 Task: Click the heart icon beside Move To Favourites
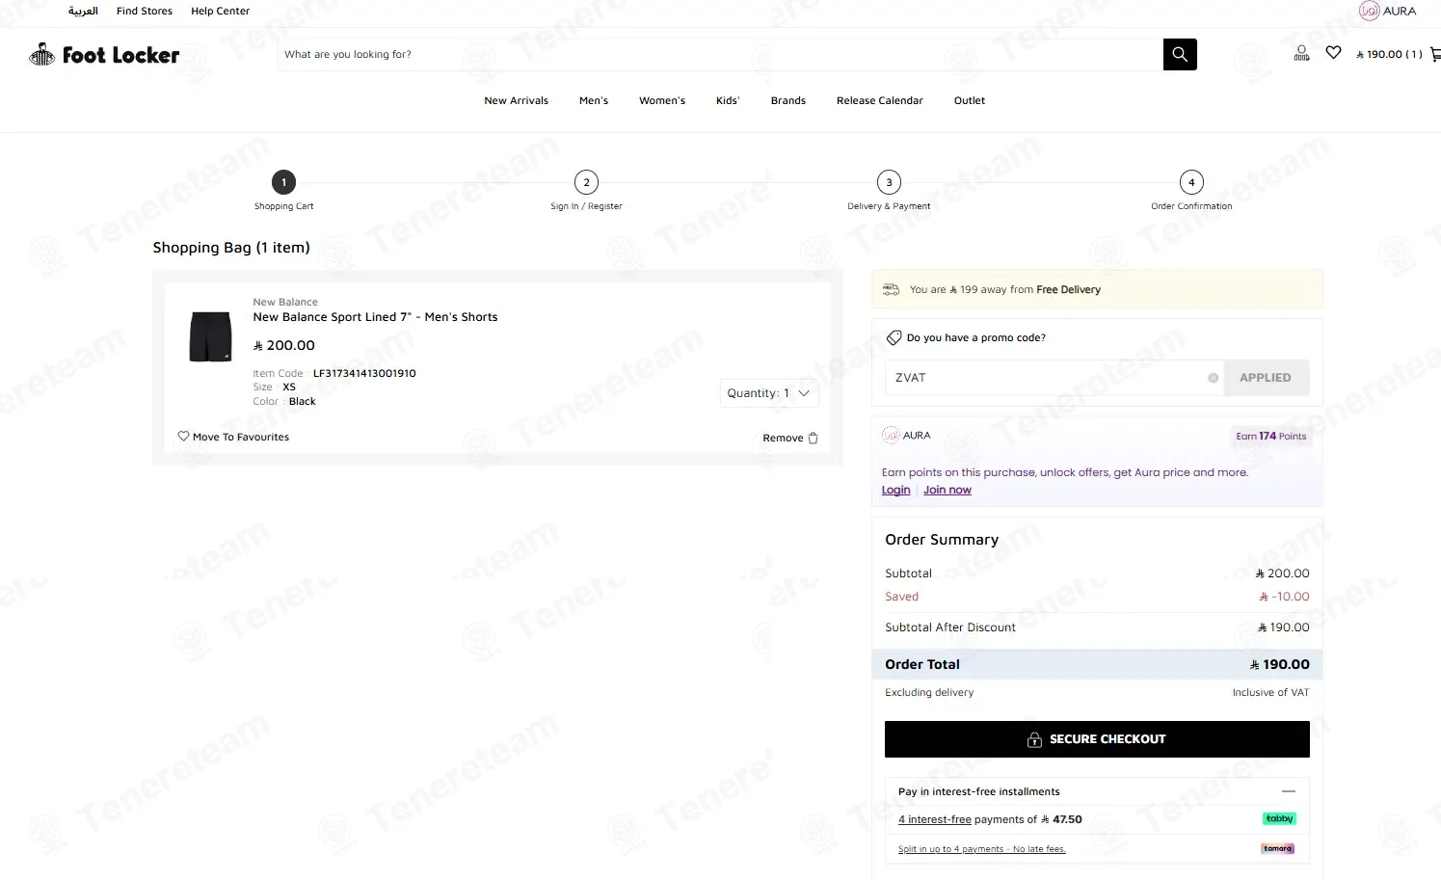click(183, 437)
